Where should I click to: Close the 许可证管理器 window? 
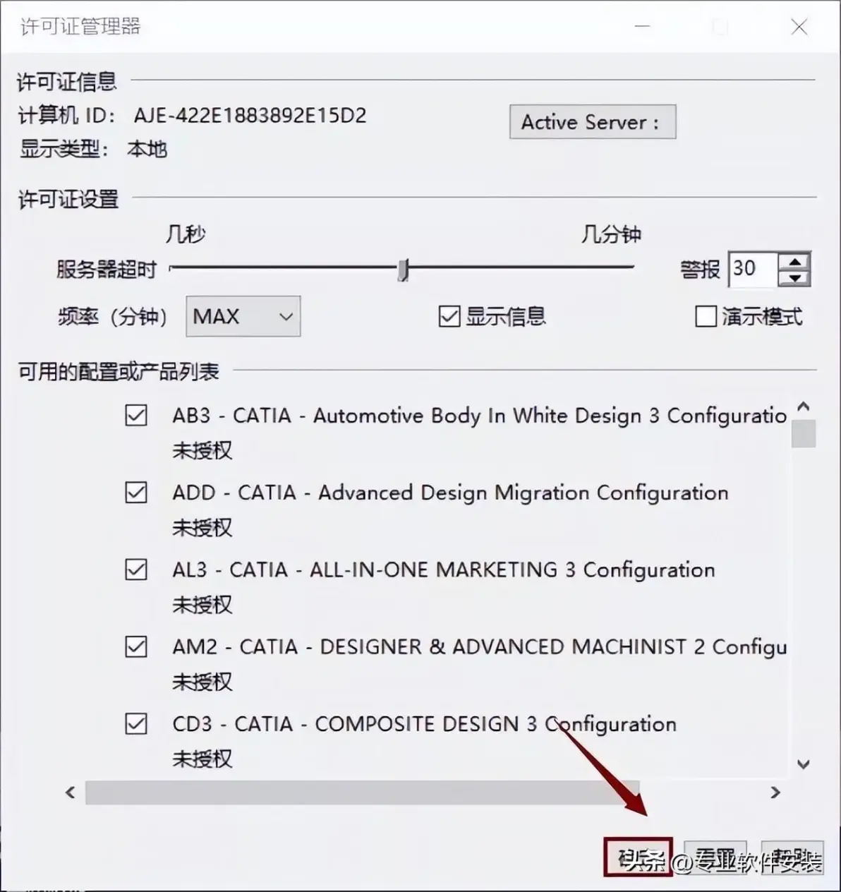coord(799,27)
